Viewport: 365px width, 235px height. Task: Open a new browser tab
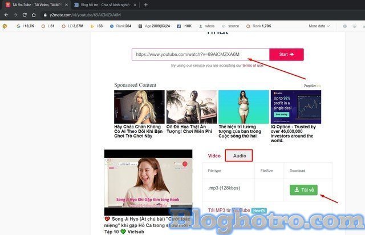(146, 5)
